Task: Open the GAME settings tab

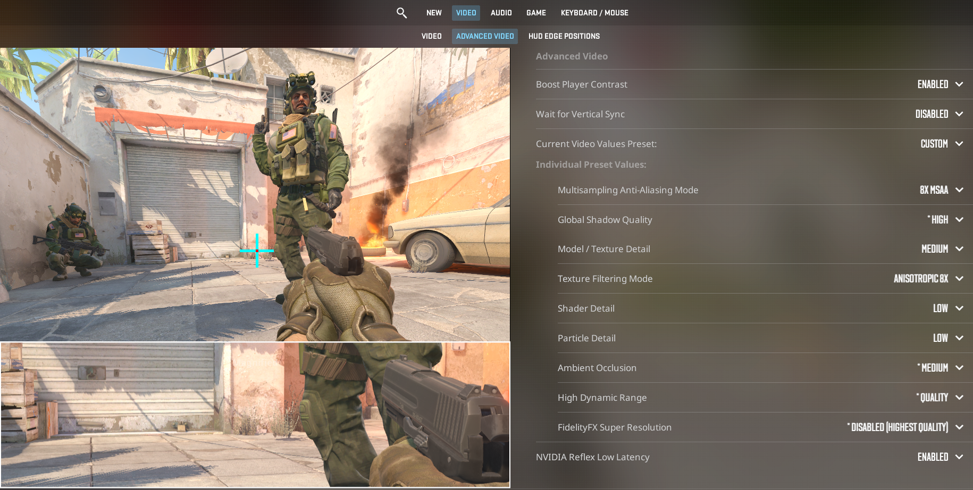Action: [x=536, y=13]
